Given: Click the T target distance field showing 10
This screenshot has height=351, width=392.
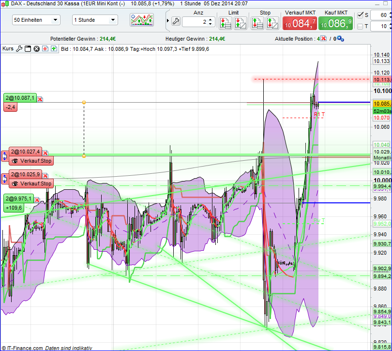Looking at the screenshot, I should [x=380, y=26].
